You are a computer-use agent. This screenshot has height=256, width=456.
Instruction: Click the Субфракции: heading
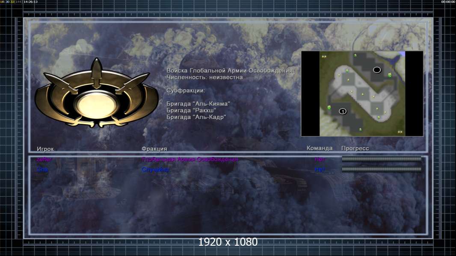[x=186, y=90]
